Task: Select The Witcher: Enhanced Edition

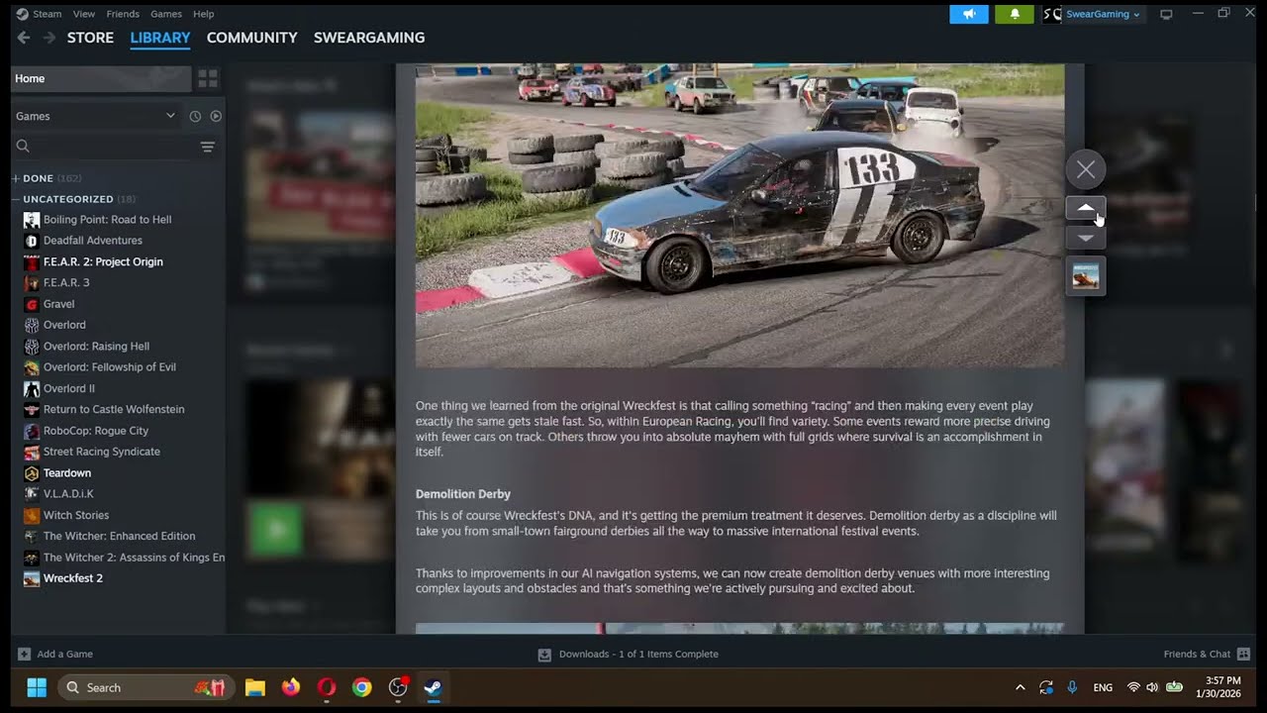Action: (x=119, y=536)
